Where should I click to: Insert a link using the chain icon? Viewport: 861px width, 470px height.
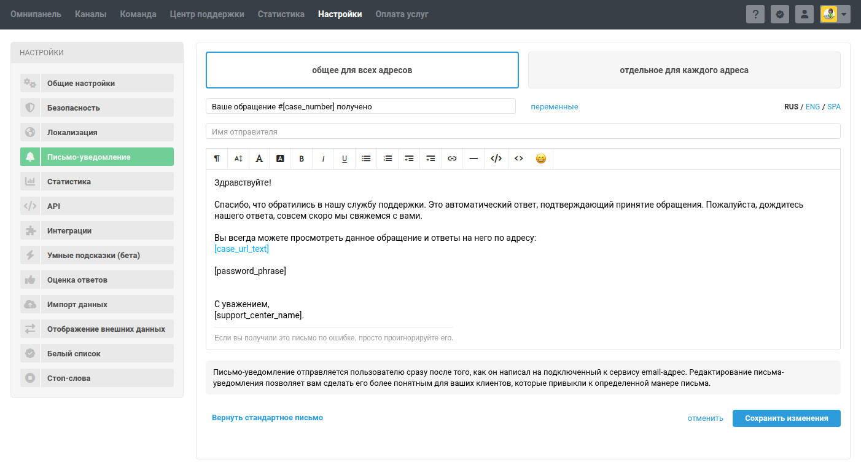[x=452, y=159]
